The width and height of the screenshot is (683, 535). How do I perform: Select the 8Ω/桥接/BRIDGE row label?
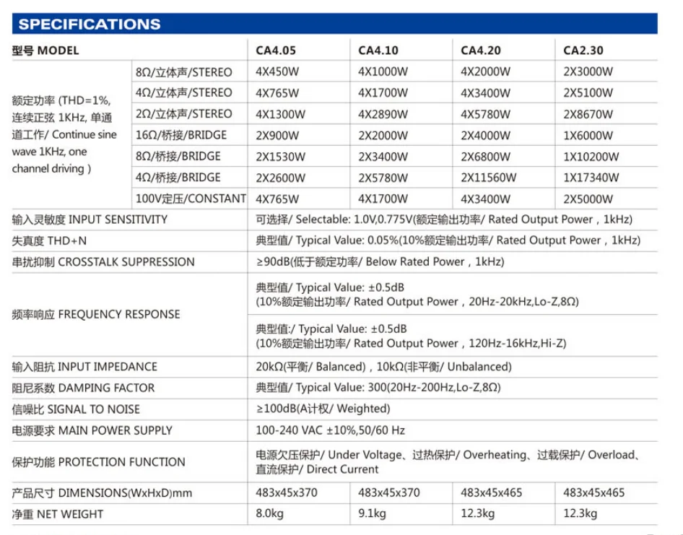[178, 157]
